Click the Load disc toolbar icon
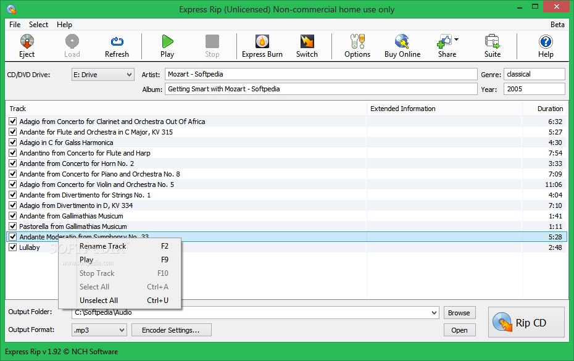 (72, 41)
